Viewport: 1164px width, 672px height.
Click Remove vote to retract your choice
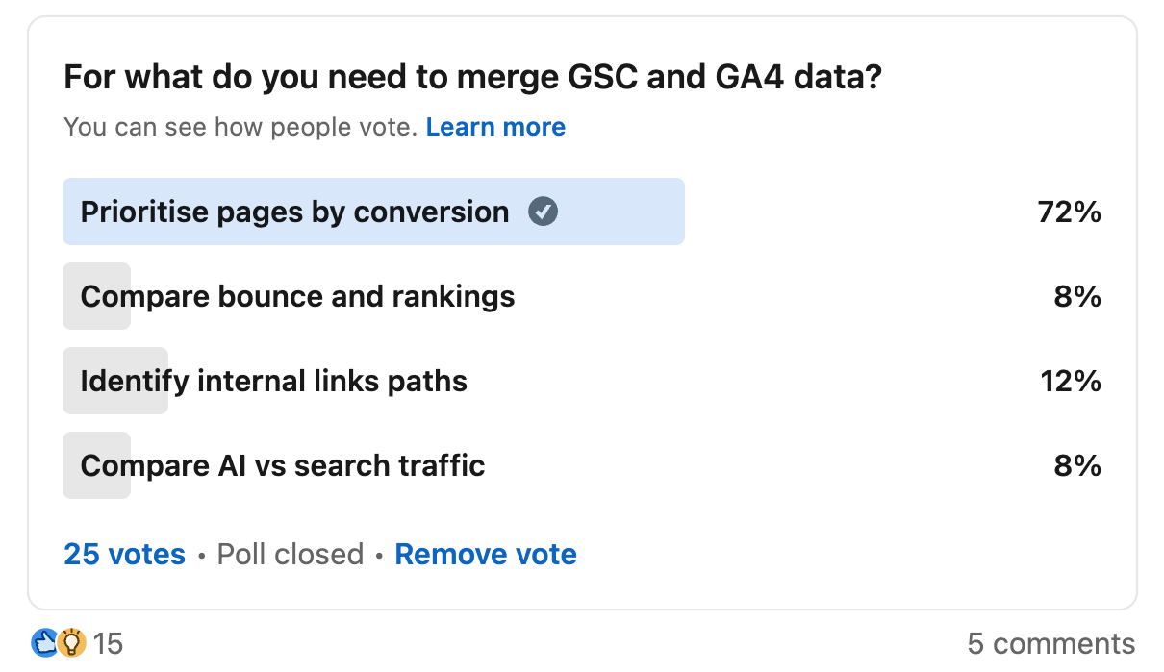(485, 554)
